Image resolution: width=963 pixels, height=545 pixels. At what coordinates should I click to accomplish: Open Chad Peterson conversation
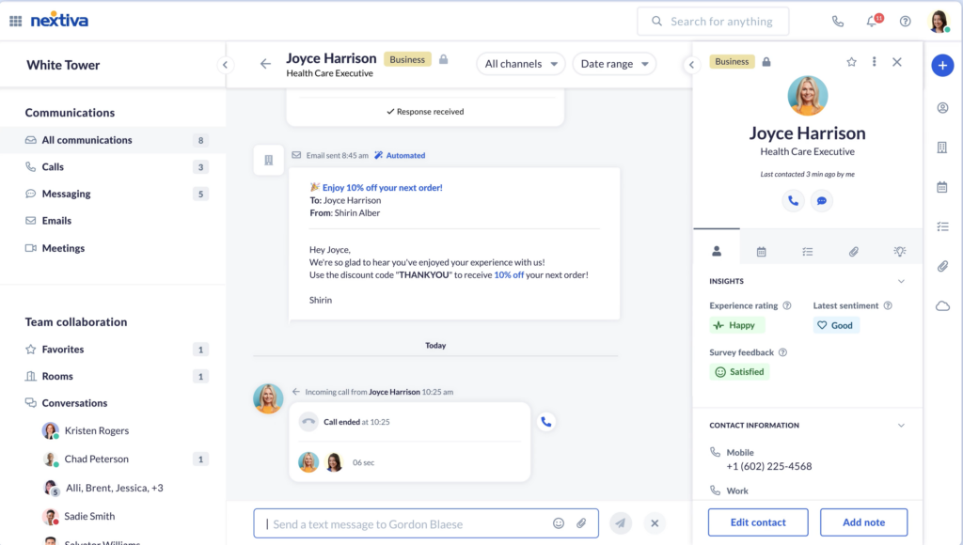[113, 459]
